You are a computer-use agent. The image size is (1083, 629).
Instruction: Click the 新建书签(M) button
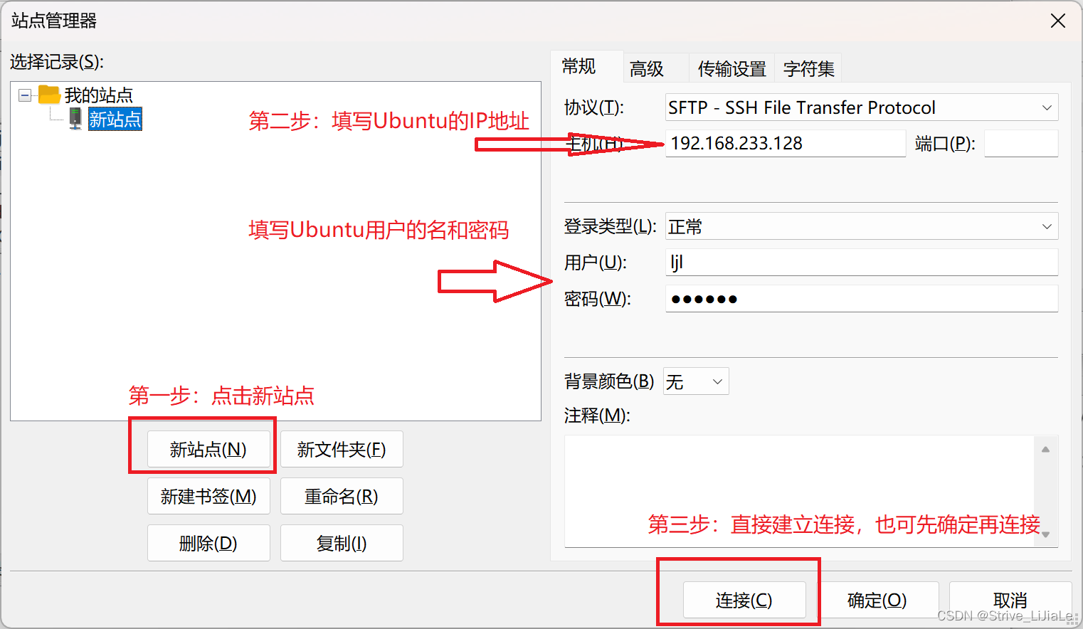point(208,496)
